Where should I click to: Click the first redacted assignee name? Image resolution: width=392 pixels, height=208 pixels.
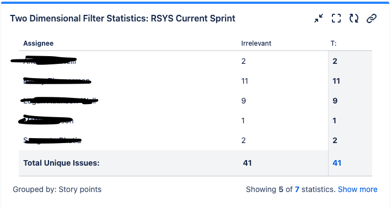click(x=44, y=61)
